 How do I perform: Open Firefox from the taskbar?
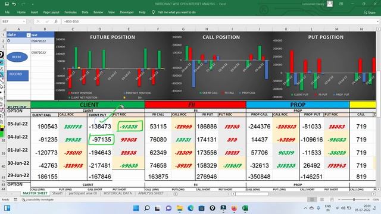coord(234,208)
